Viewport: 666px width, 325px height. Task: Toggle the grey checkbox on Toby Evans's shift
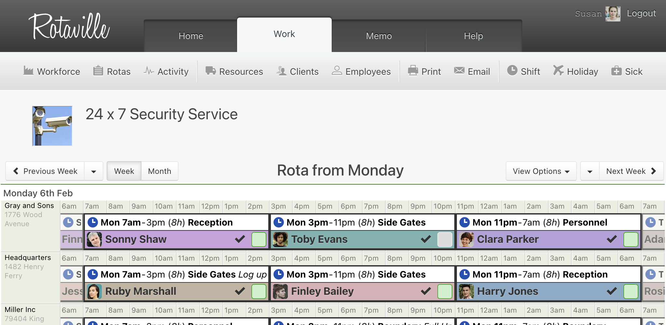point(445,240)
